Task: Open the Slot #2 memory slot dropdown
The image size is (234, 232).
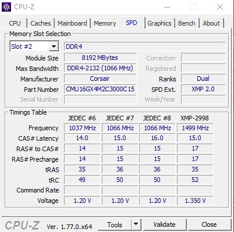Action: tap(34, 47)
